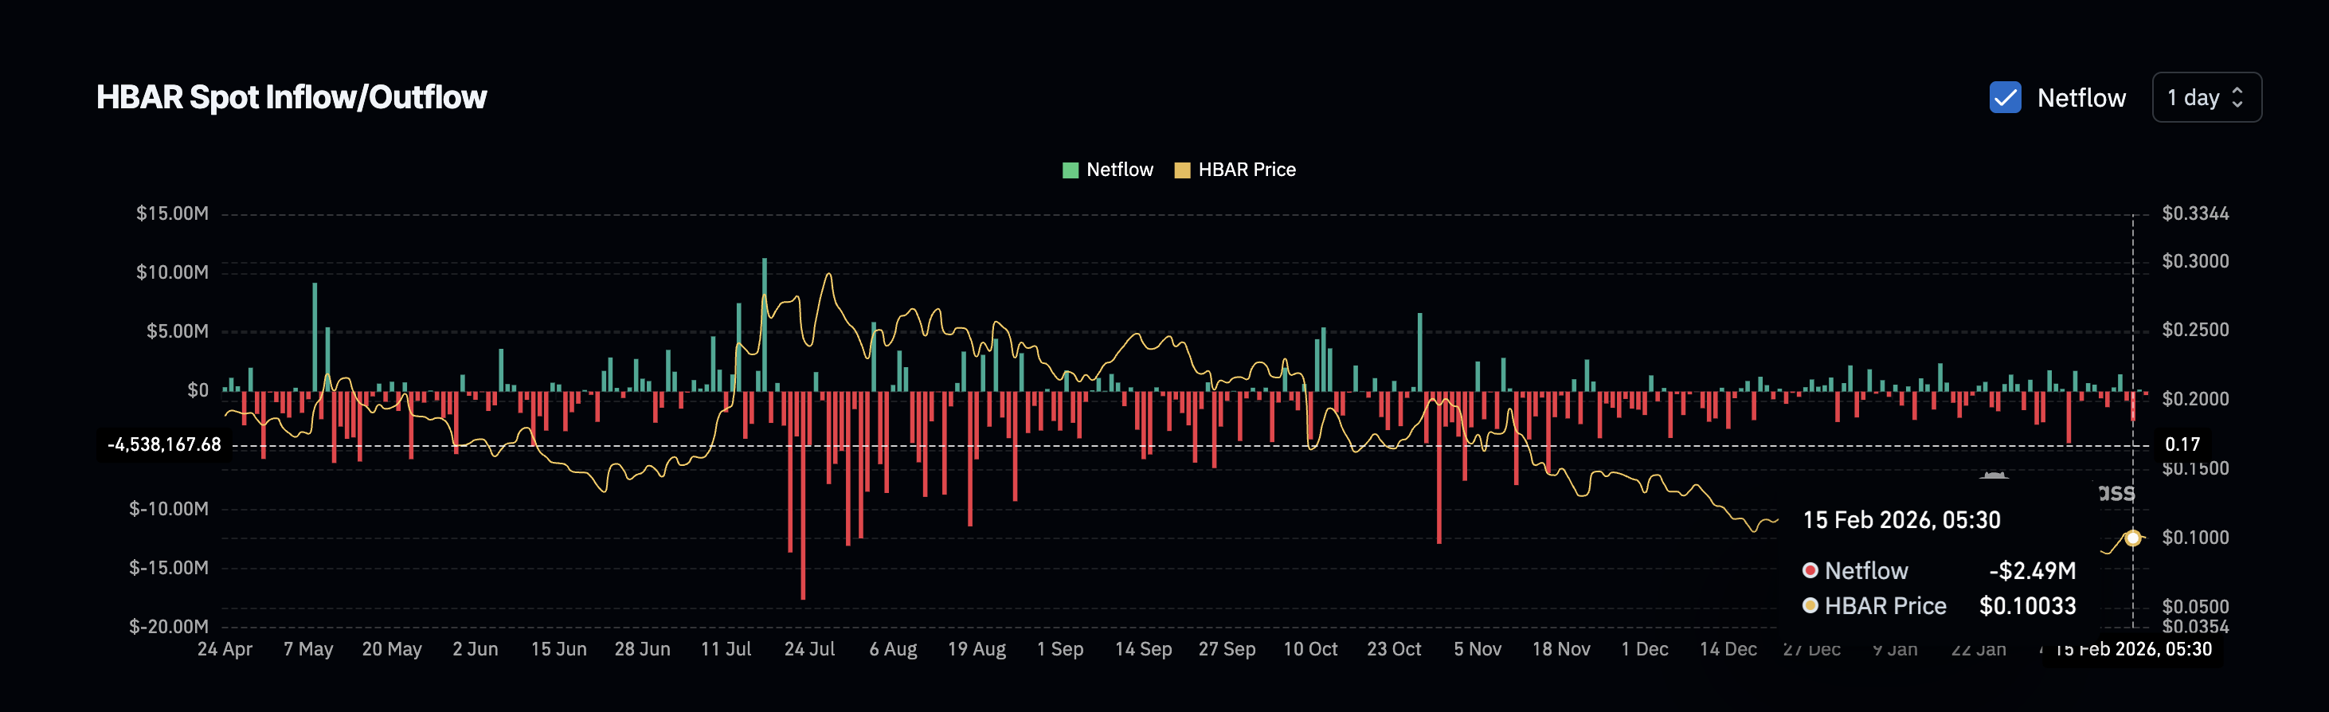Click the HBAR Spot Inflow/Outflow chart title
The image size is (2329, 712).
pos(292,98)
